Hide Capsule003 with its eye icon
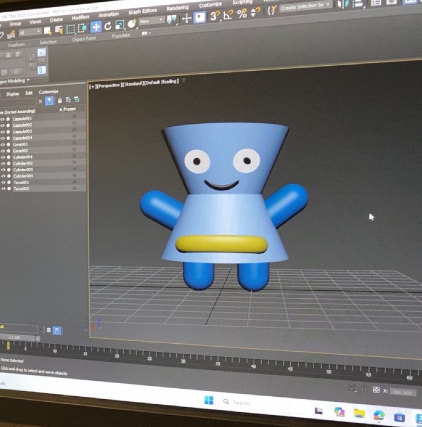The image size is (422, 427). (x=2, y=132)
